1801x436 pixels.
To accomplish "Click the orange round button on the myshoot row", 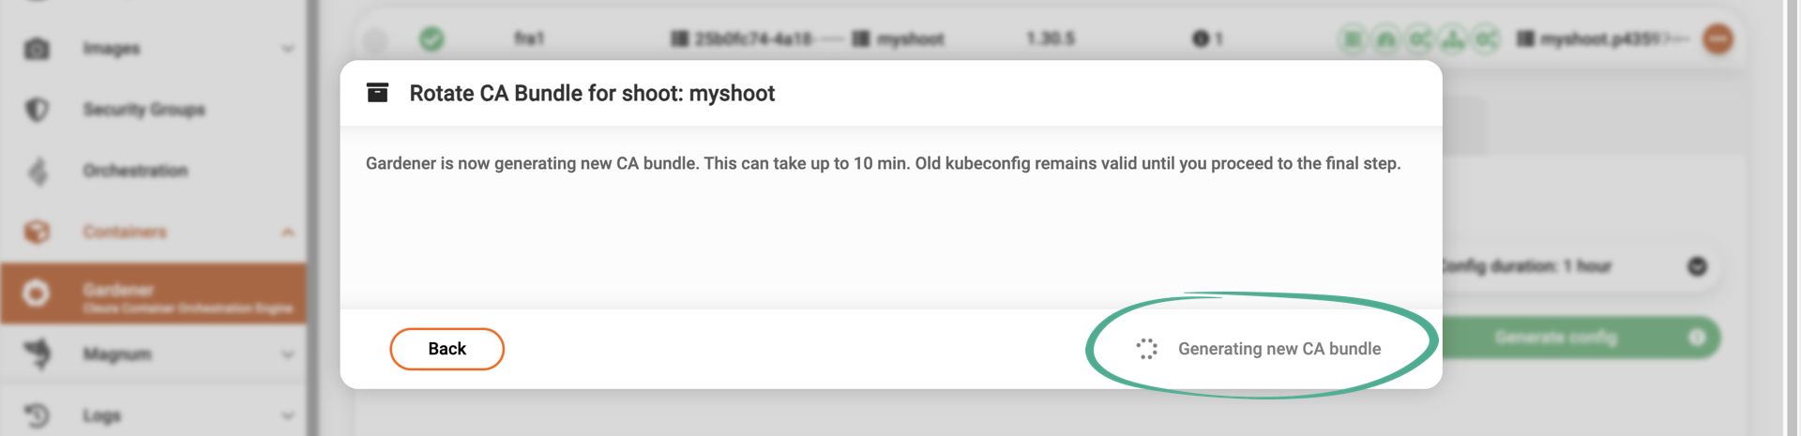I will point(1718,38).
